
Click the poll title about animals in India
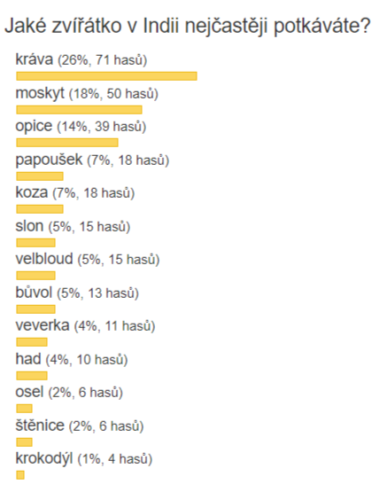click(188, 26)
